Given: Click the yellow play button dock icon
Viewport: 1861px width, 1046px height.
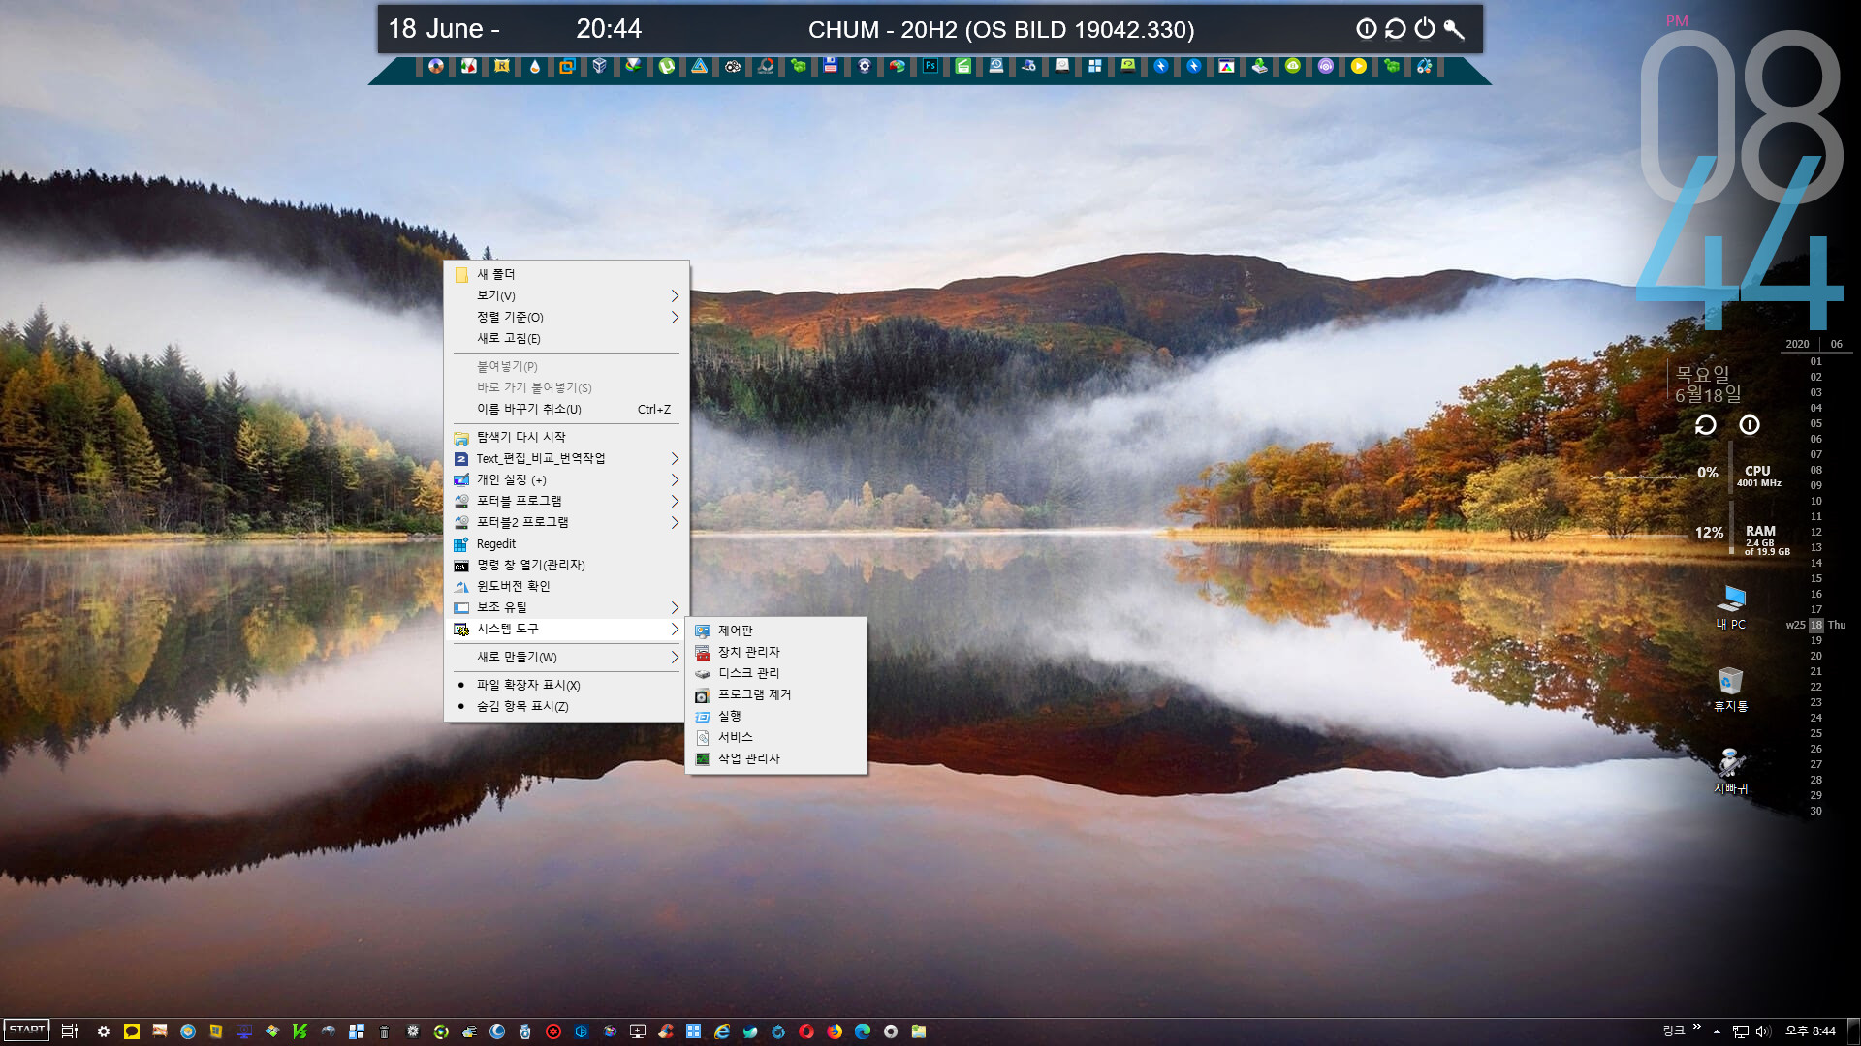Looking at the screenshot, I should pyautogui.click(x=1359, y=66).
